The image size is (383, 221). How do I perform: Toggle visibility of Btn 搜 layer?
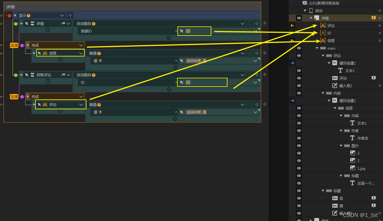(x=299, y=206)
